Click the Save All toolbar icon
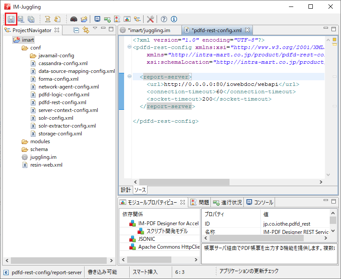 (31, 19)
